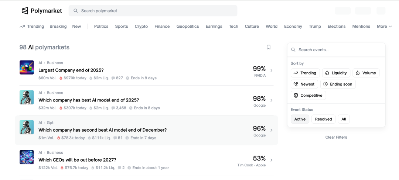Open 'Which CEOs will be out before 2027?'
Image resolution: width=399 pixels, height=180 pixels.
(x=77, y=160)
